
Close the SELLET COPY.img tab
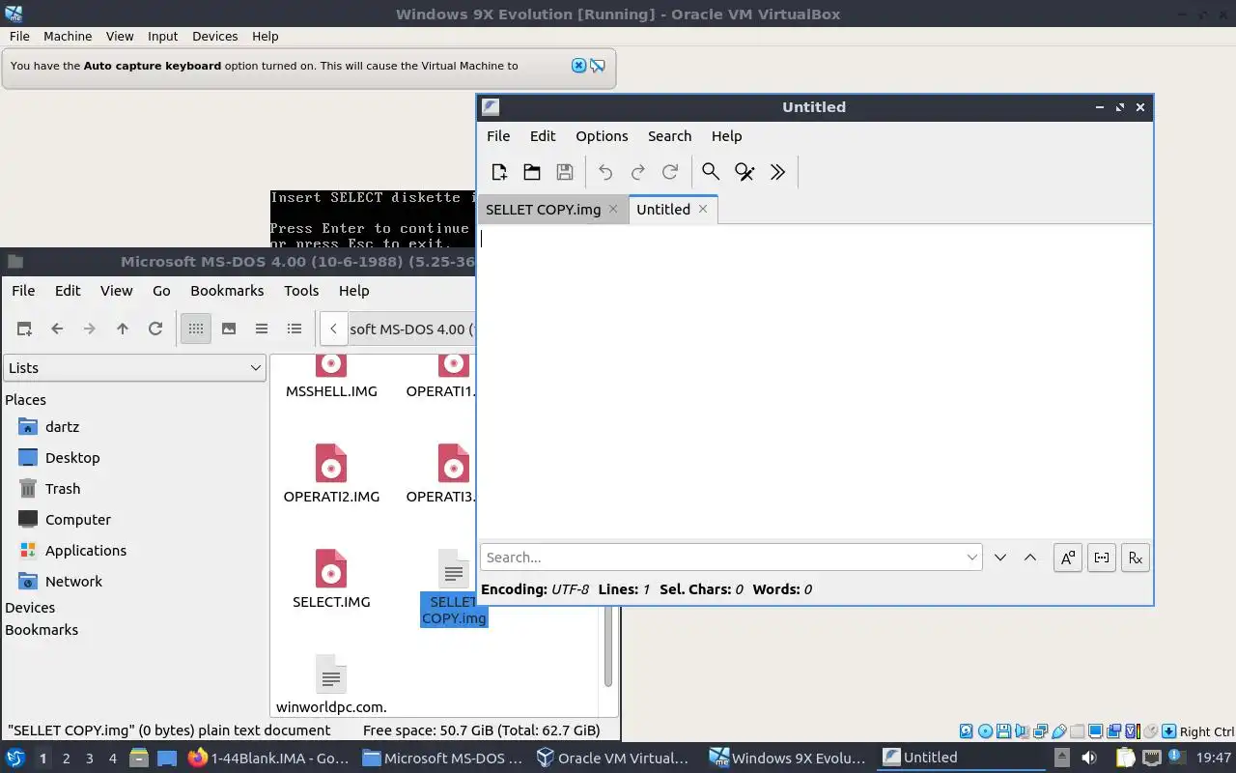point(613,209)
